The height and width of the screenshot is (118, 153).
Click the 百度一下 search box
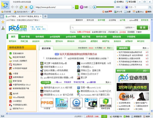coord(137,7)
